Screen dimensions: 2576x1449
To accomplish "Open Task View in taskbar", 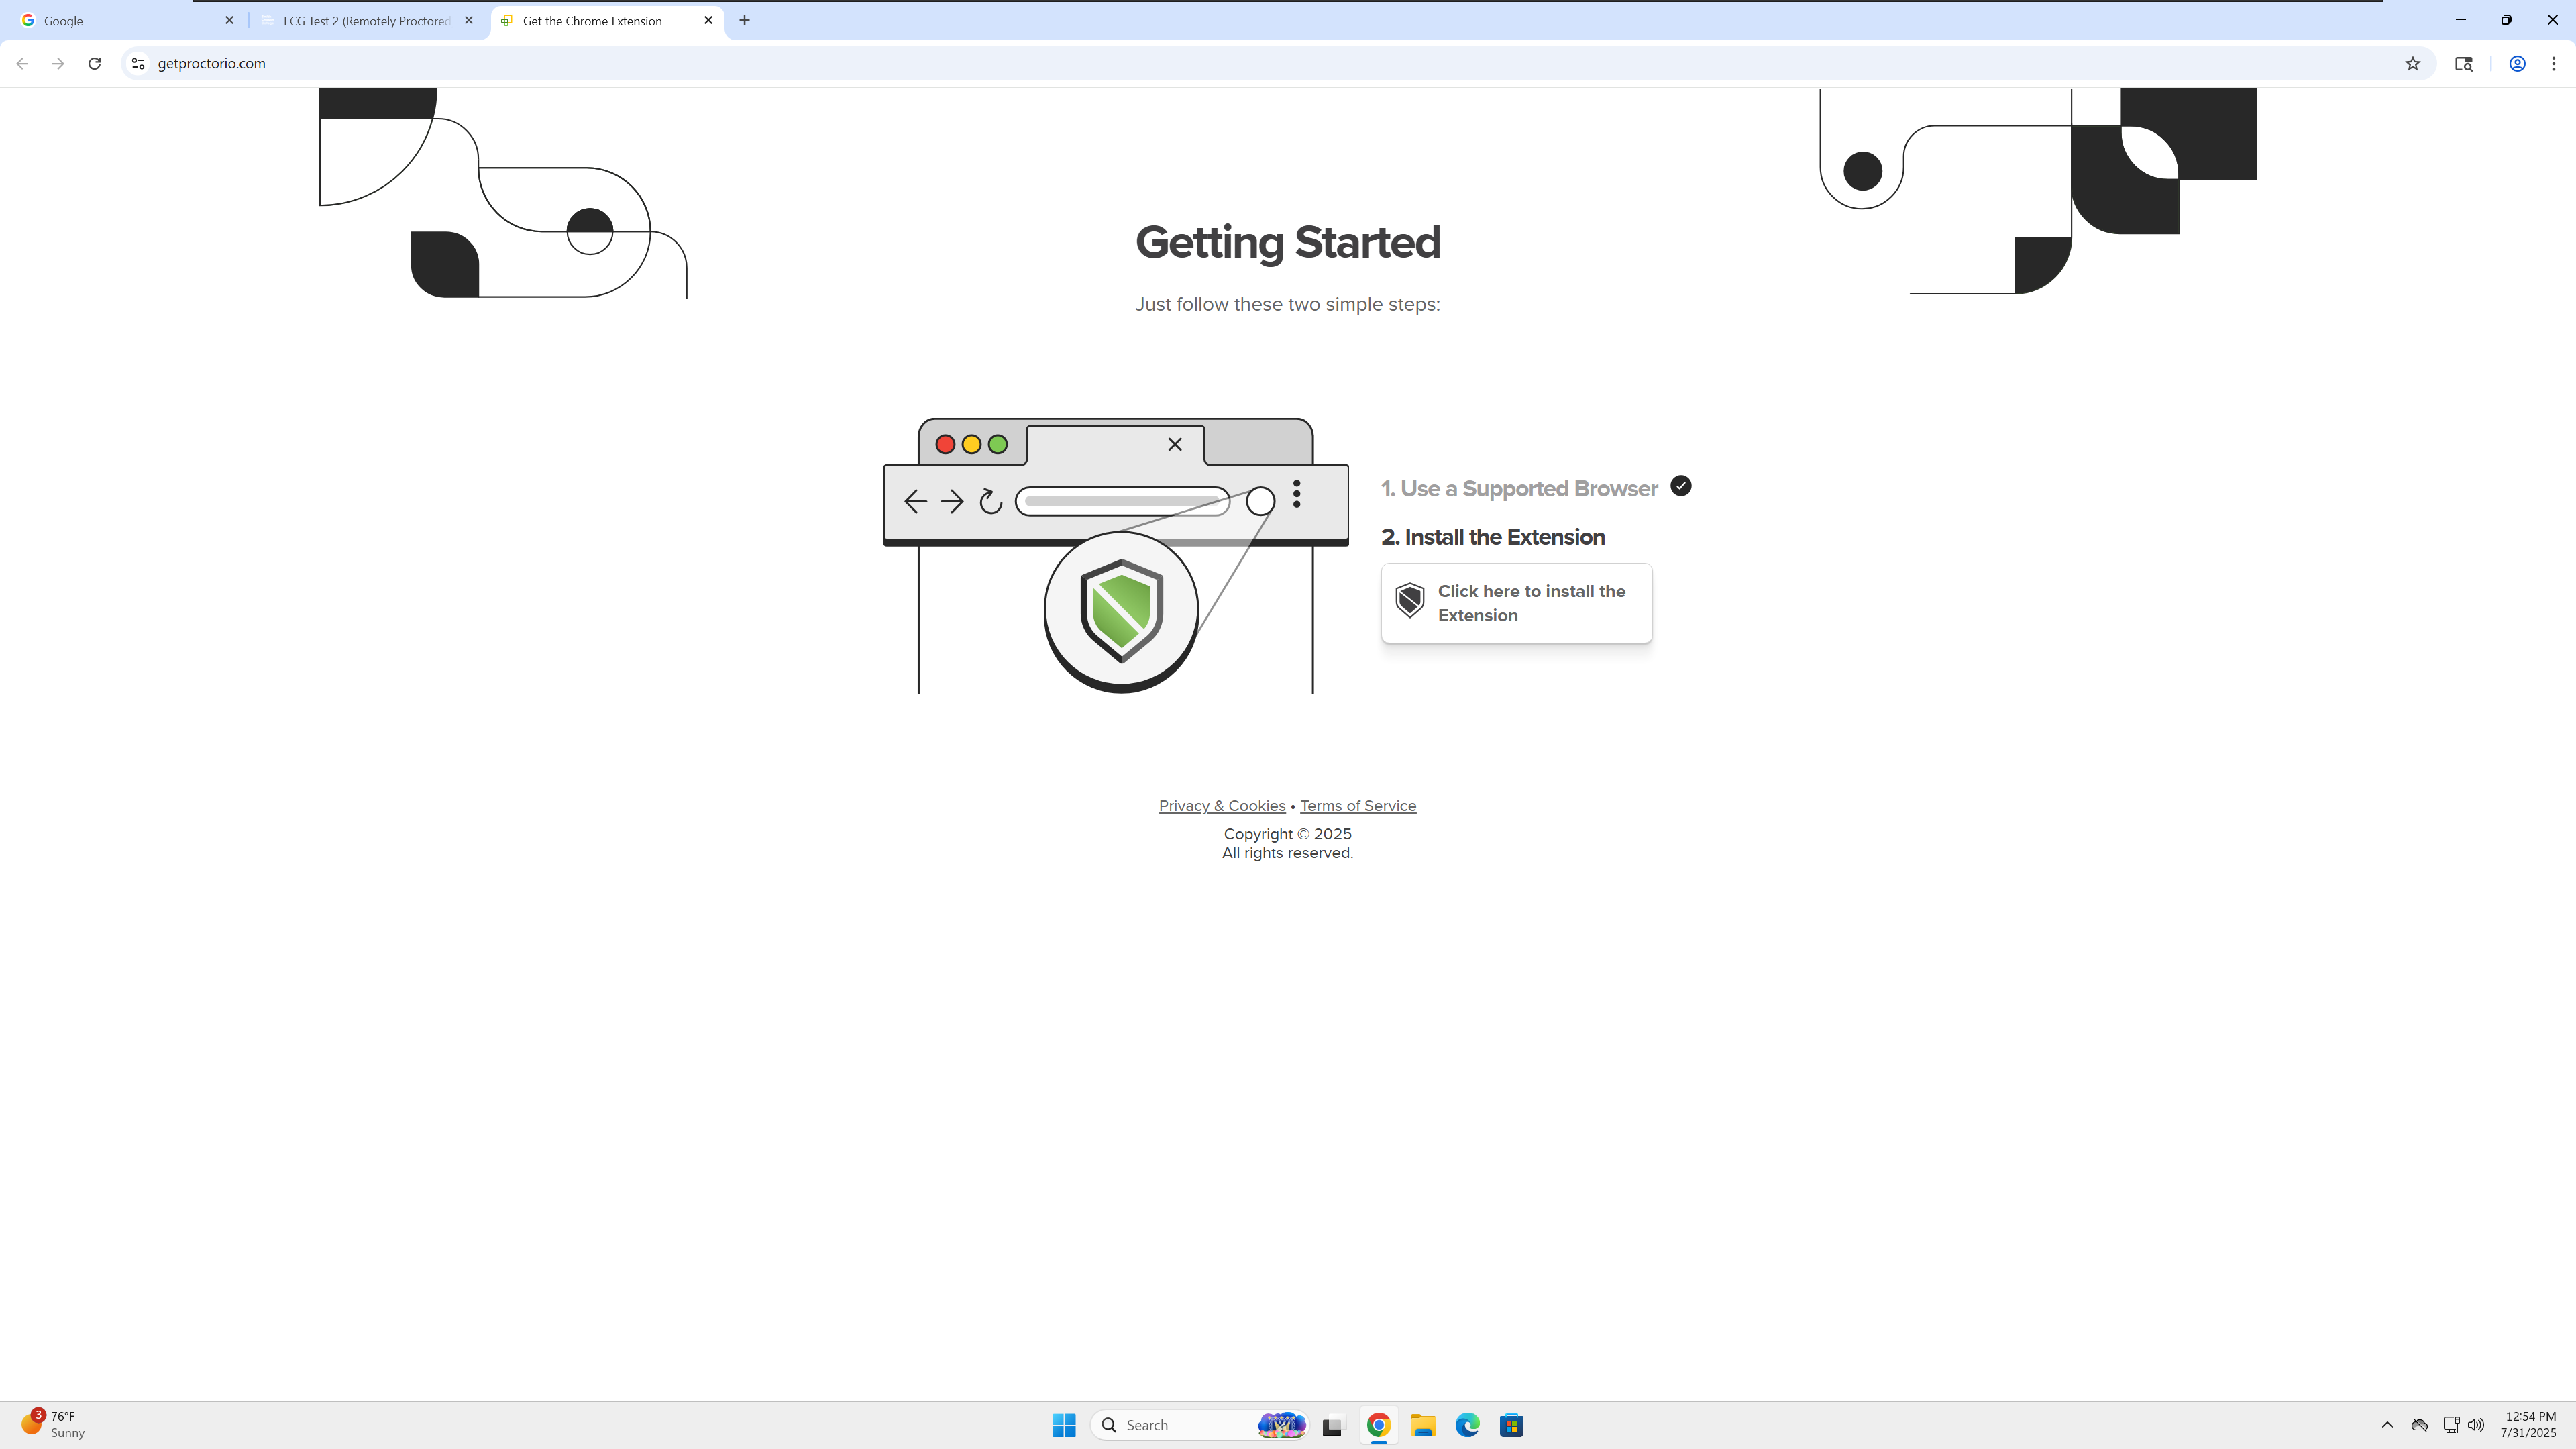I will tap(1332, 1425).
